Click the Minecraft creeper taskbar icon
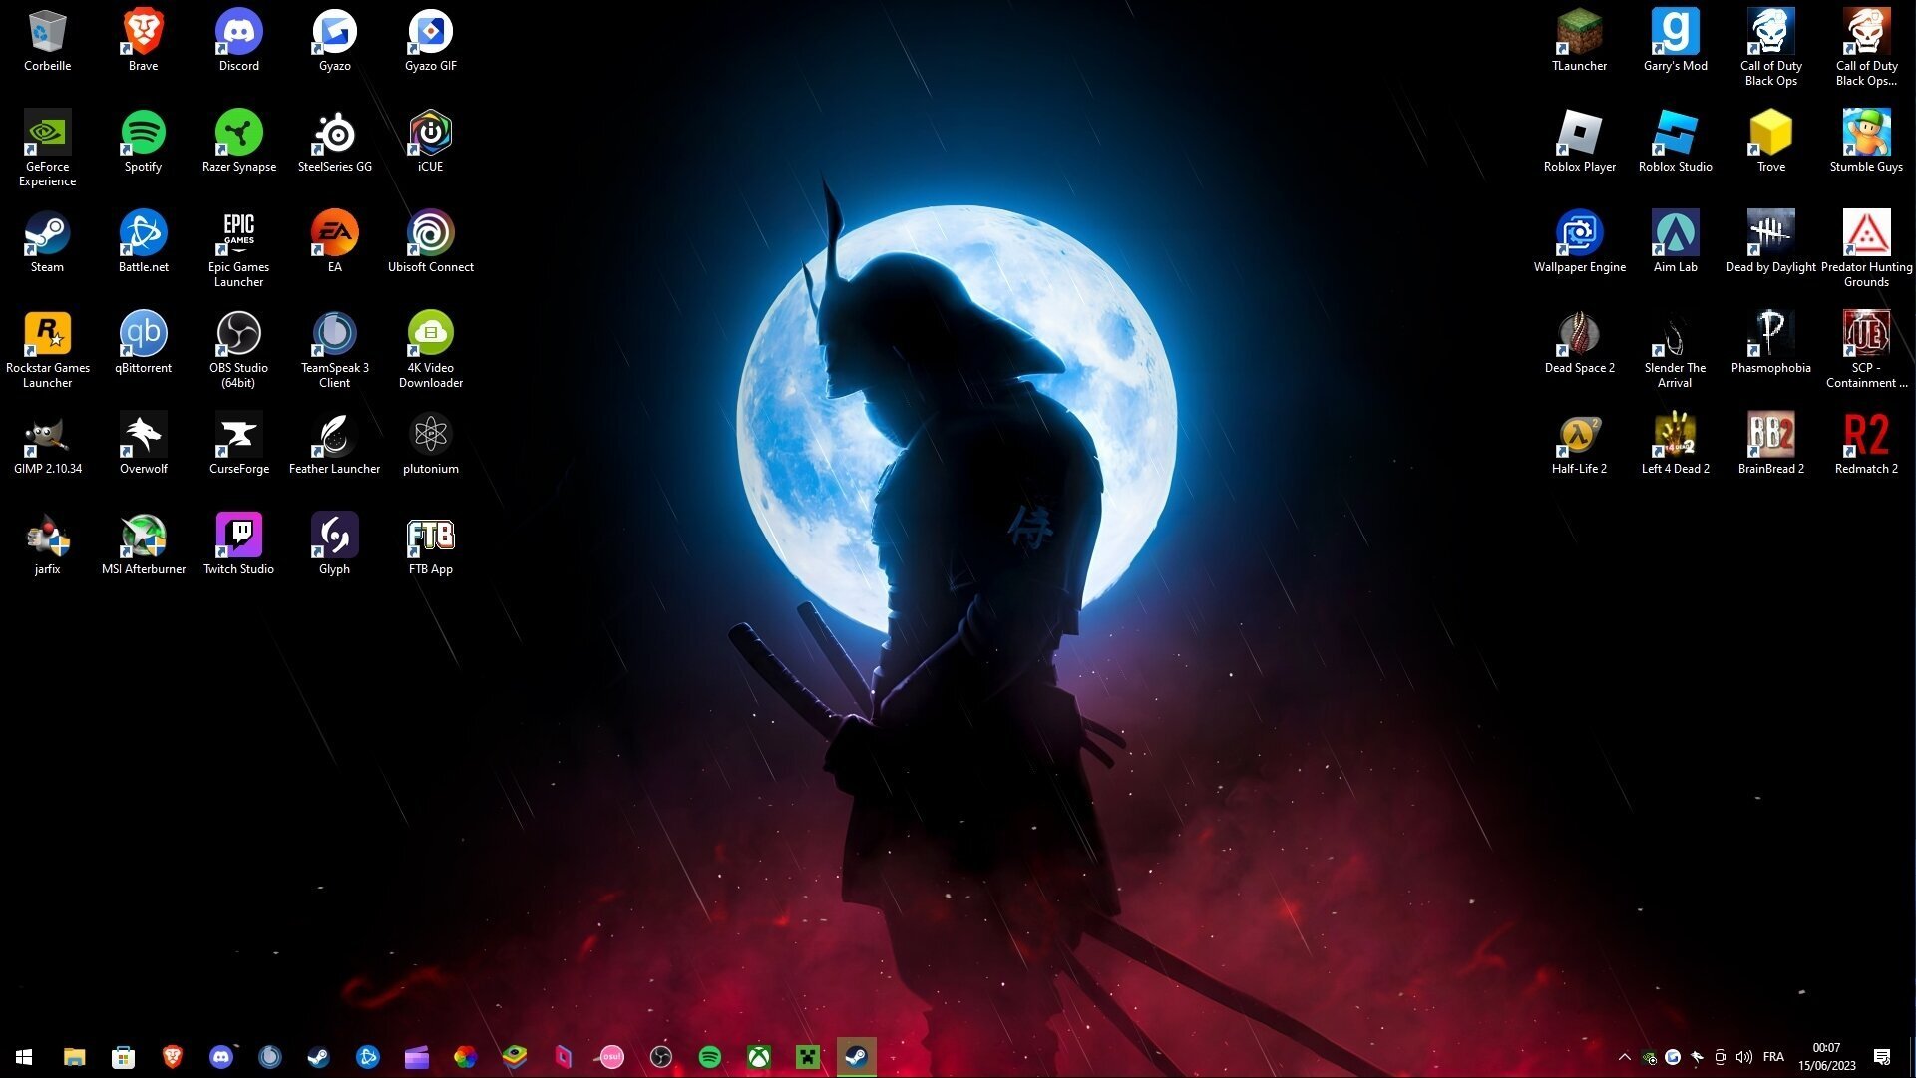1916x1078 pixels. 807,1057
